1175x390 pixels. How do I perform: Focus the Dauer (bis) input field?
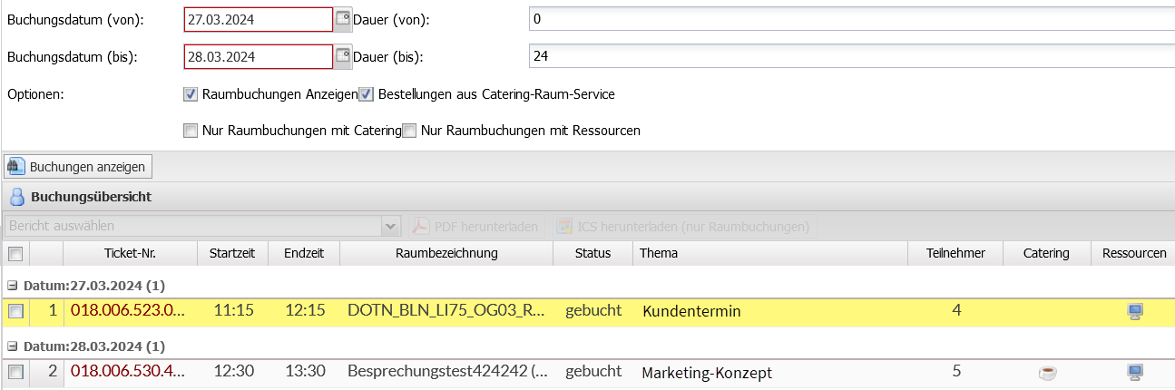[x=851, y=56]
